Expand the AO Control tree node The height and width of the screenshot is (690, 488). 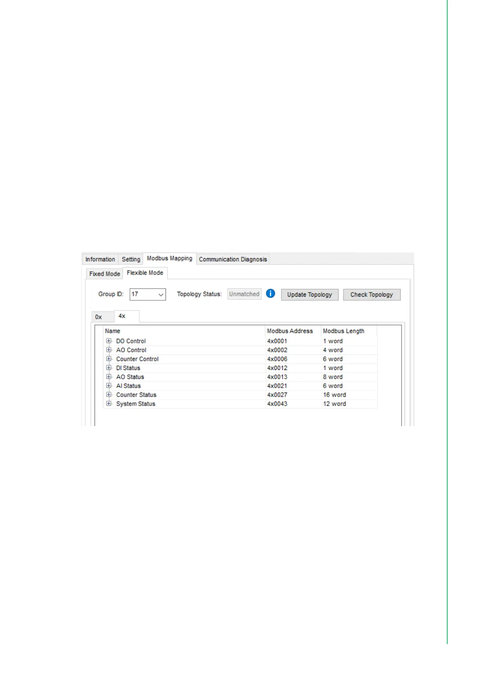[x=109, y=350]
